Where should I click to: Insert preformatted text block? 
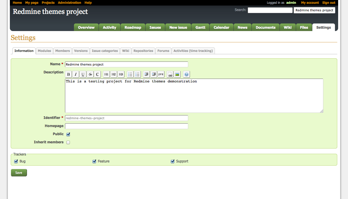(x=161, y=75)
